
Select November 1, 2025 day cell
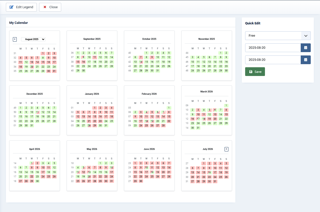point(221,53)
